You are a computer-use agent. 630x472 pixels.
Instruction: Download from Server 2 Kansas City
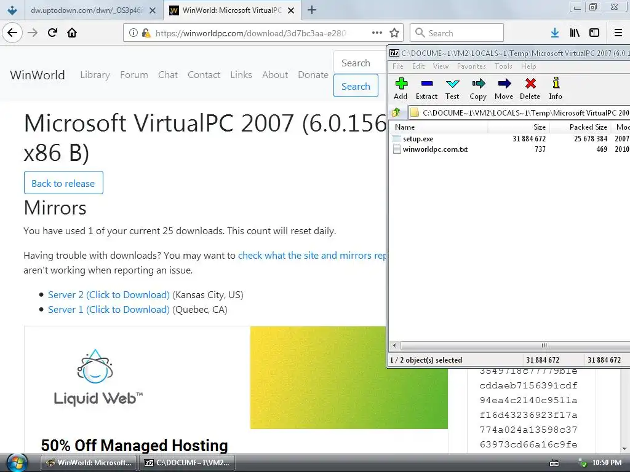point(108,294)
